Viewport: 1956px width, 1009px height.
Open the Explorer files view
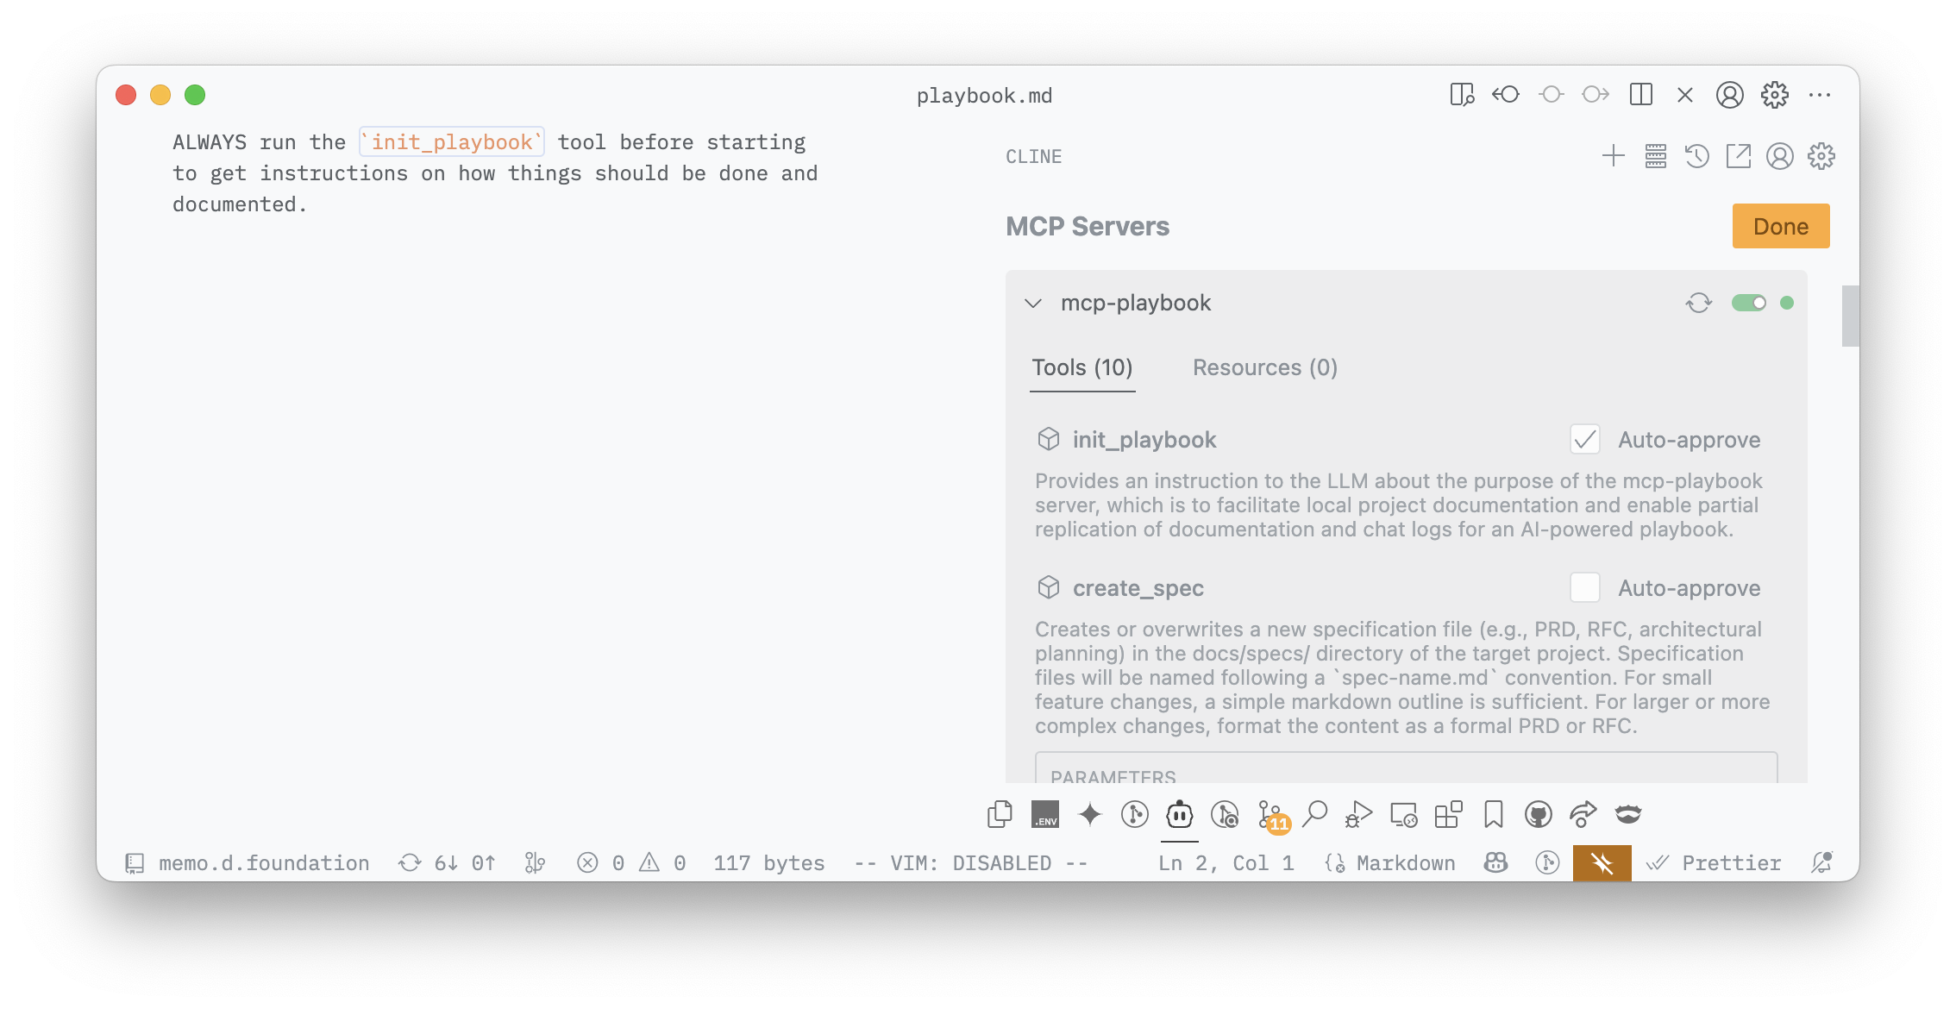[x=1000, y=814]
